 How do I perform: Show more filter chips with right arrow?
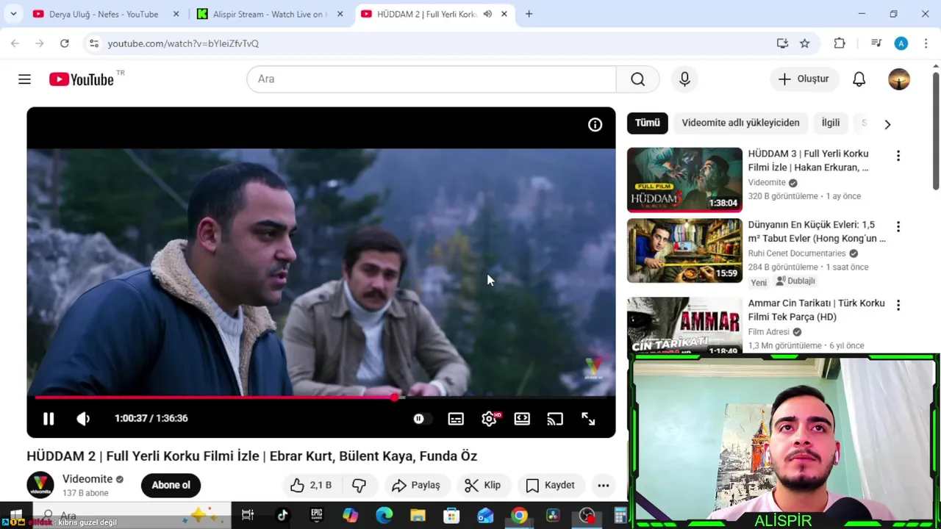pyautogui.click(x=887, y=124)
